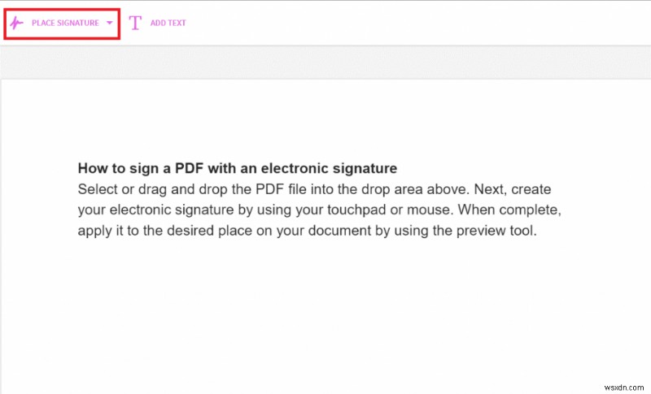Select the large T text icon
The image size is (651, 394).
(135, 23)
